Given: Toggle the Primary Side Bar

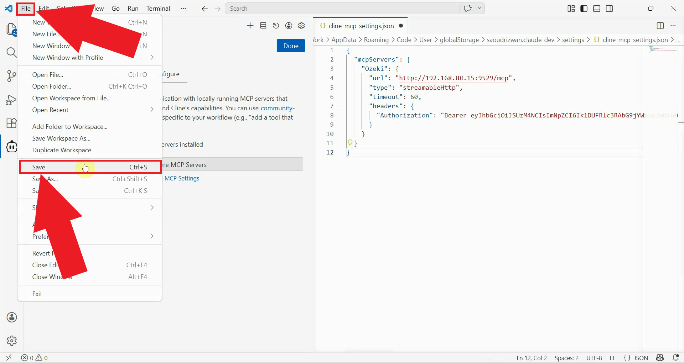Looking at the screenshot, I should (584, 9).
